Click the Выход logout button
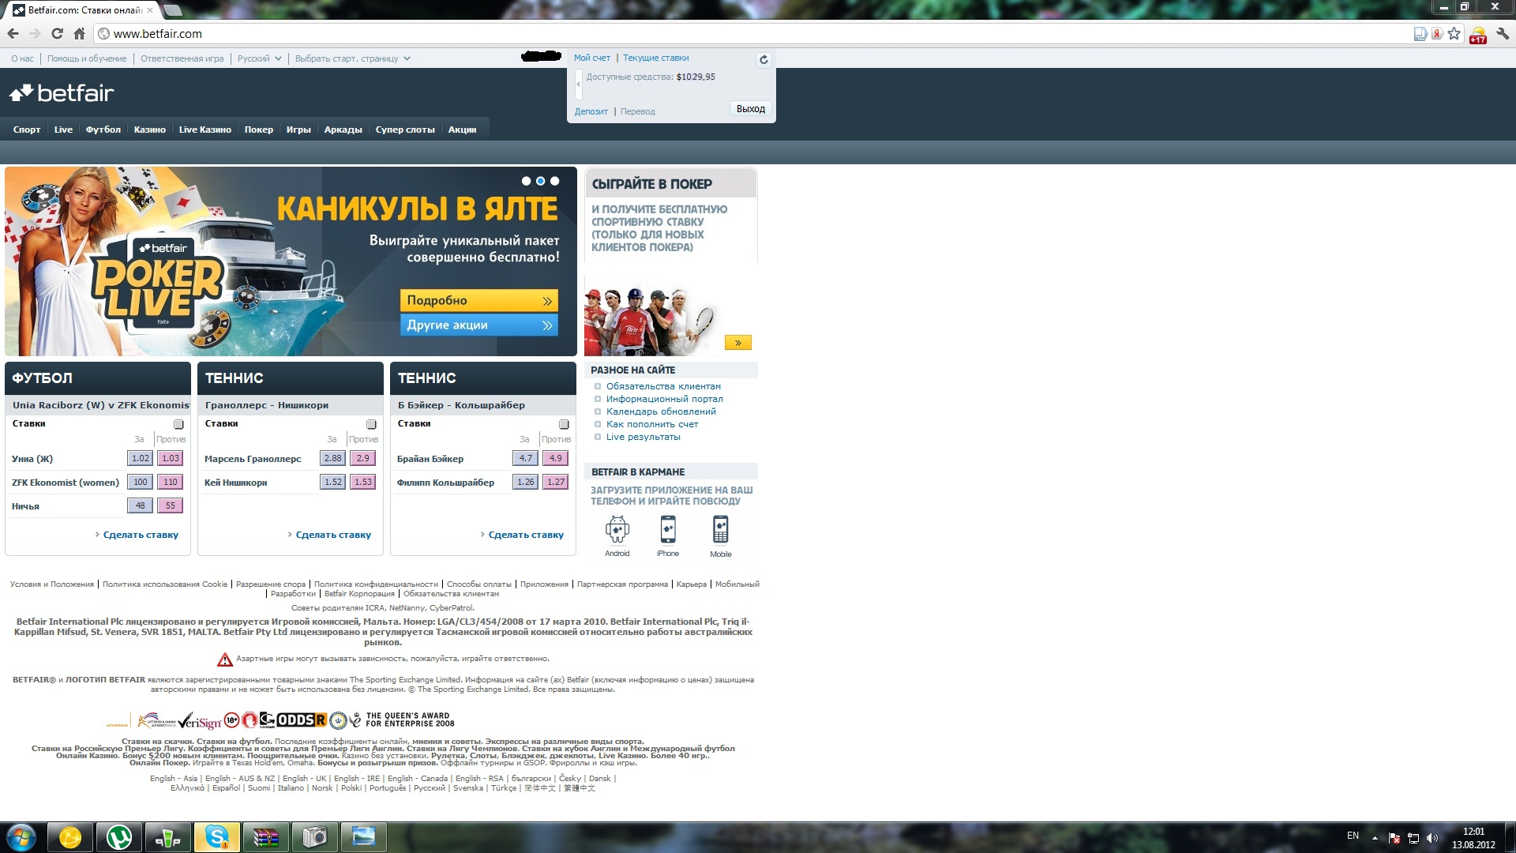Viewport: 1516px width, 853px height. pyautogui.click(x=750, y=109)
